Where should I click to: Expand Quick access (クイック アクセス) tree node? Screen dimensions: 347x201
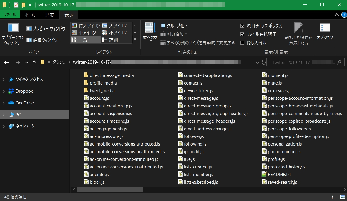(x=4, y=80)
